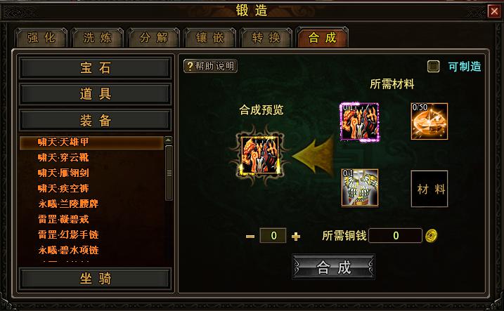This screenshot has height=311, width=504.
Task: Increase the quantity with the plus button
Action: [296, 236]
